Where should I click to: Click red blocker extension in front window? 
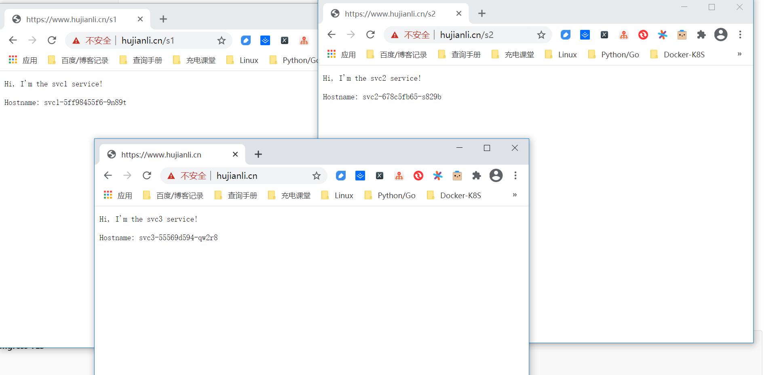[x=418, y=176]
